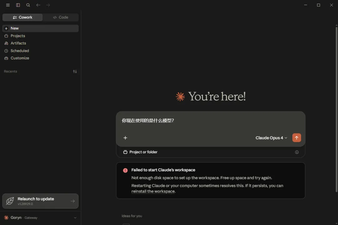
Task: Go back with left arrow
Action: [38, 5]
